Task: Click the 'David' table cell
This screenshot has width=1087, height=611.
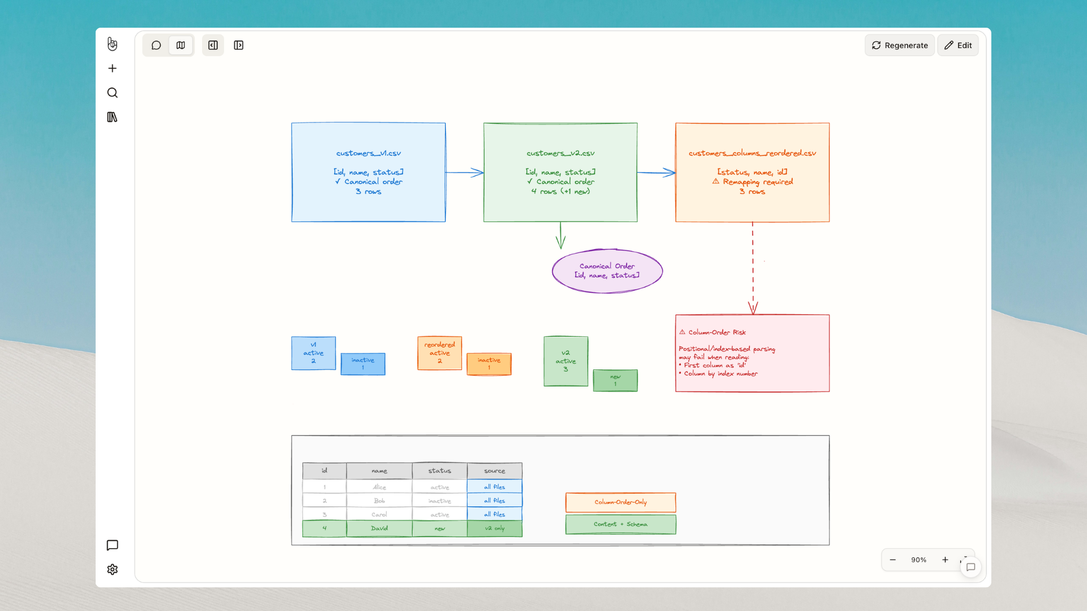Action: pos(379,528)
